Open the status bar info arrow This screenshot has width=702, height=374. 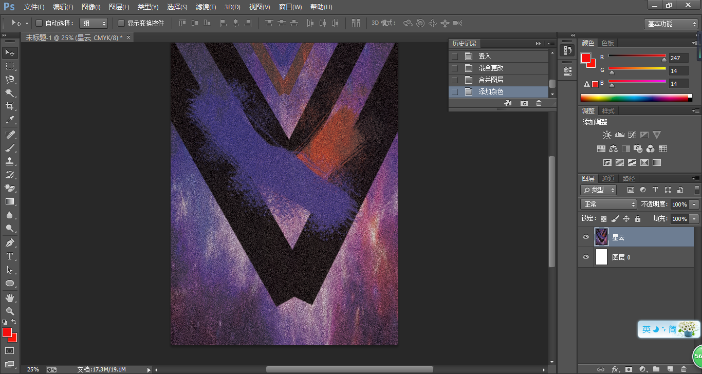pyautogui.click(x=149, y=369)
